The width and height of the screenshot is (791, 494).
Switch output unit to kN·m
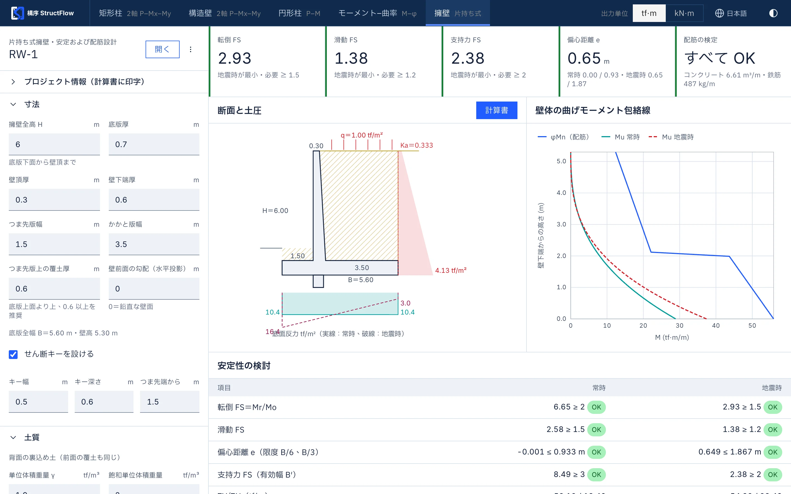(684, 13)
